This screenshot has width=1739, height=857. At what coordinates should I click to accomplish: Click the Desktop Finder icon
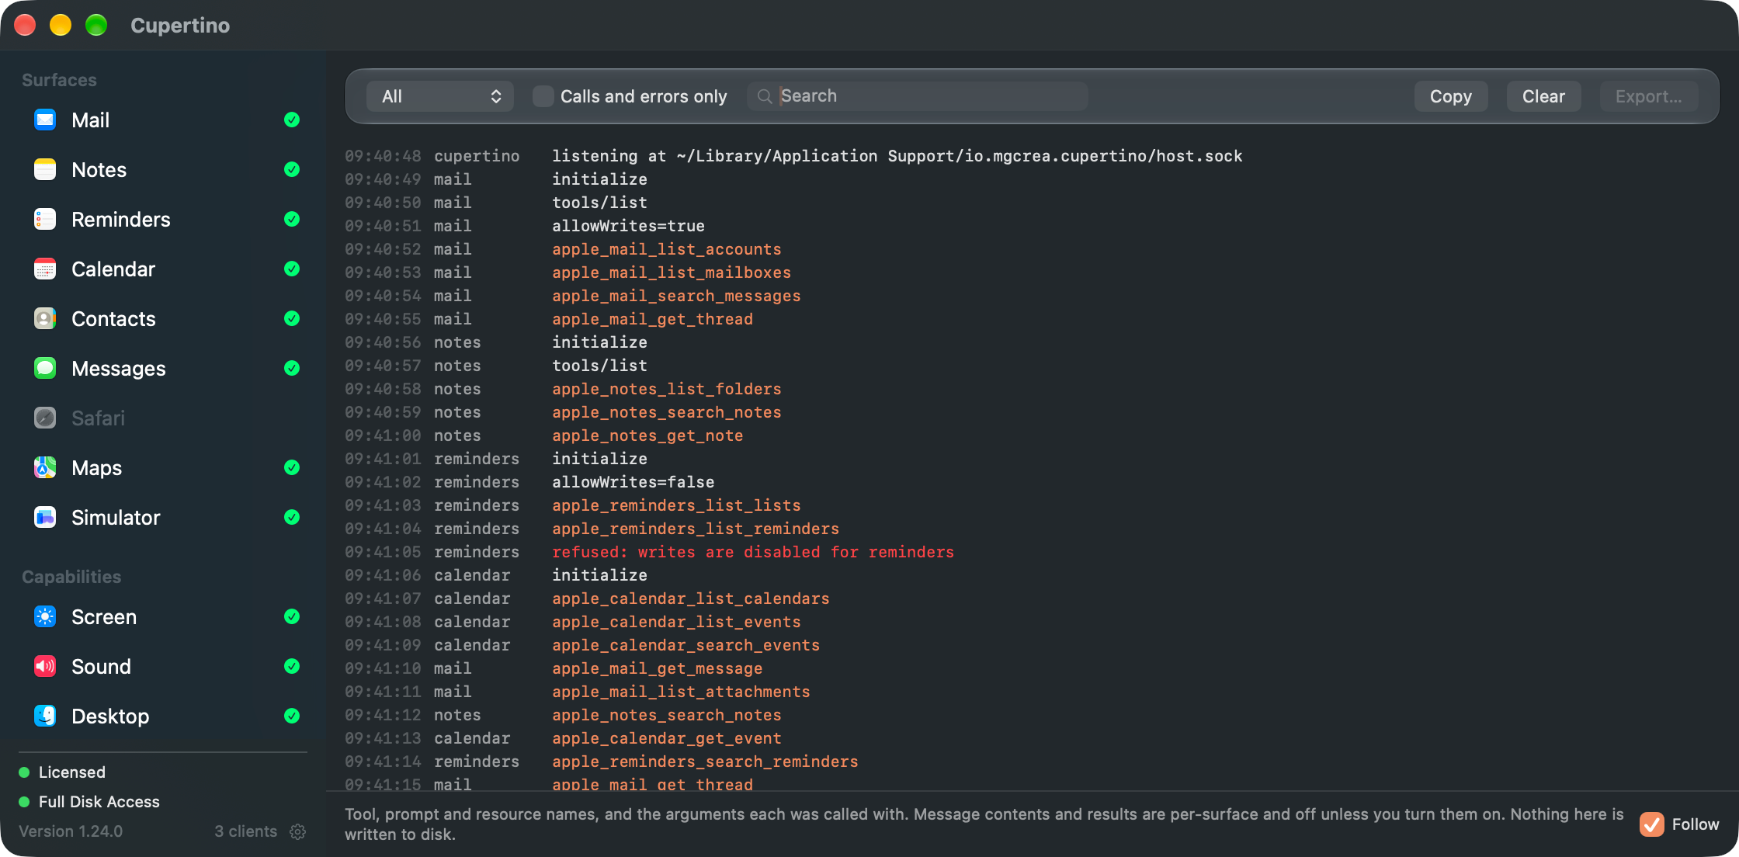[45, 716]
